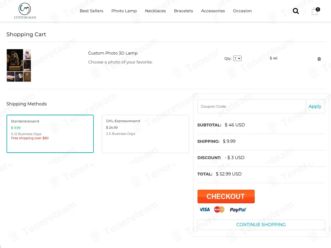331x248 pixels.
Task: Click the PayPal payment logo
Action: (x=238, y=210)
